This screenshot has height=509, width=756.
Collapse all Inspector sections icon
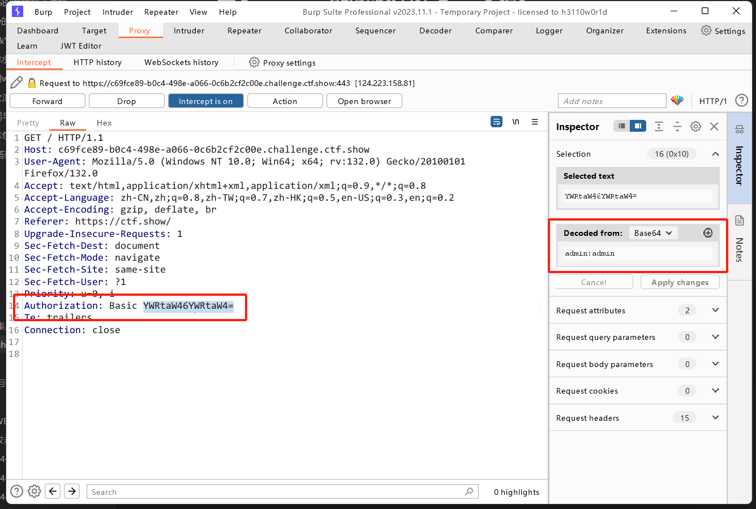pyautogui.click(x=677, y=126)
